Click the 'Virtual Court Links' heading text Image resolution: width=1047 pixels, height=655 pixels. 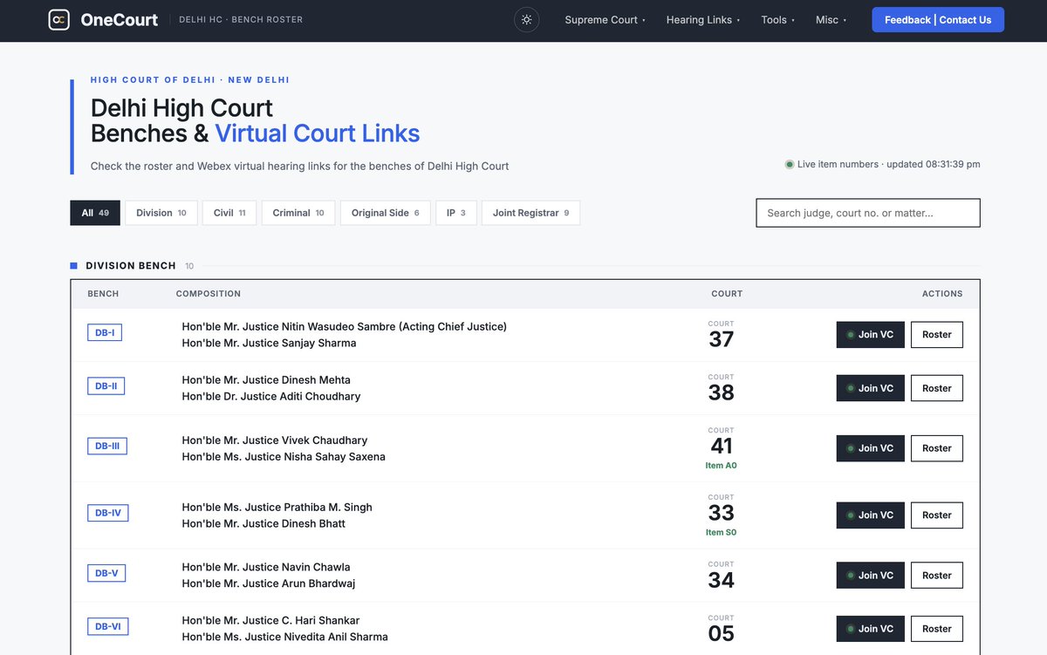click(x=318, y=133)
